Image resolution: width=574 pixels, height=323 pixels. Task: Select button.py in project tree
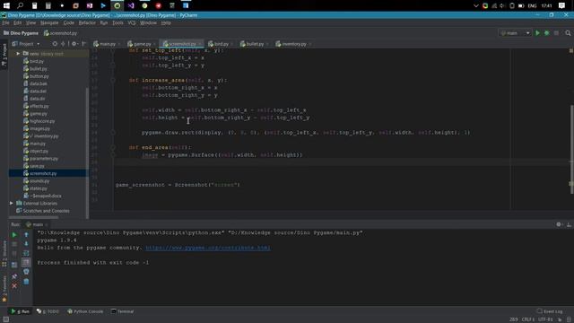tap(39, 76)
